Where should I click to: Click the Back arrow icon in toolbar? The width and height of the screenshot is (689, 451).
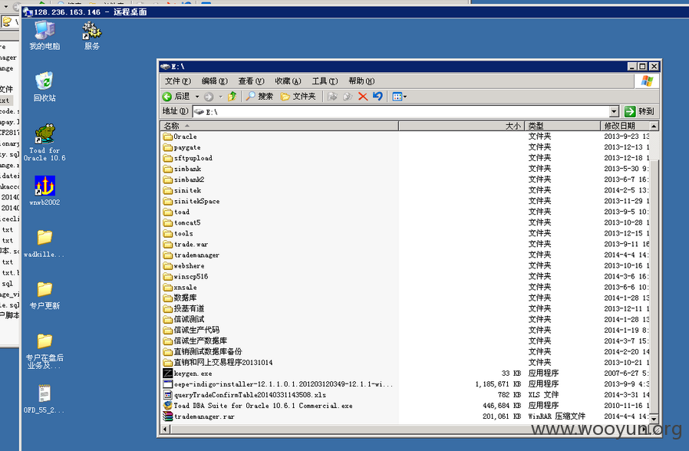pos(167,97)
